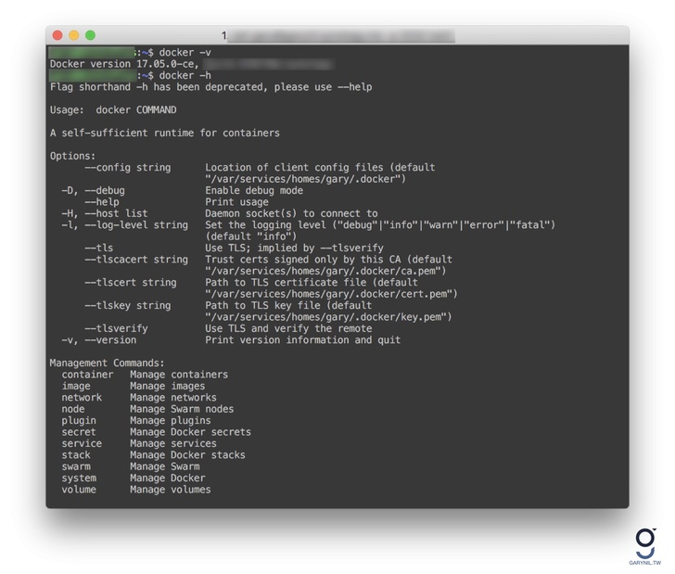Click the '-l, --log-level string' option
Screen dimensions: 675x574
pyautogui.click(x=125, y=224)
